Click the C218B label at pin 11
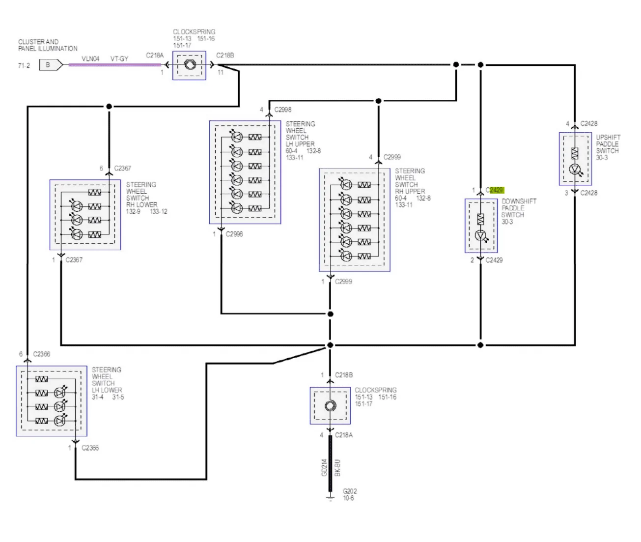Image resolution: width=641 pixels, height=542 pixels. coord(225,55)
